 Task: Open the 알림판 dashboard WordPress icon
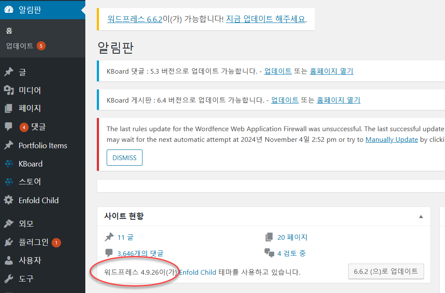[x=9, y=9]
